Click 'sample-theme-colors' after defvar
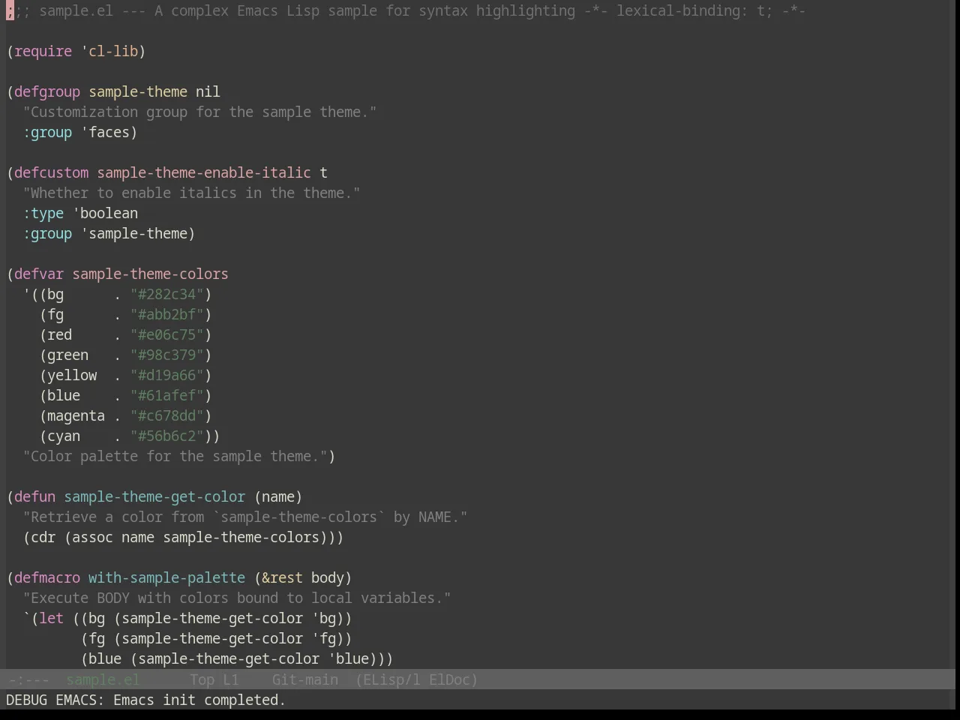960x720 pixels. pos(150,274)
